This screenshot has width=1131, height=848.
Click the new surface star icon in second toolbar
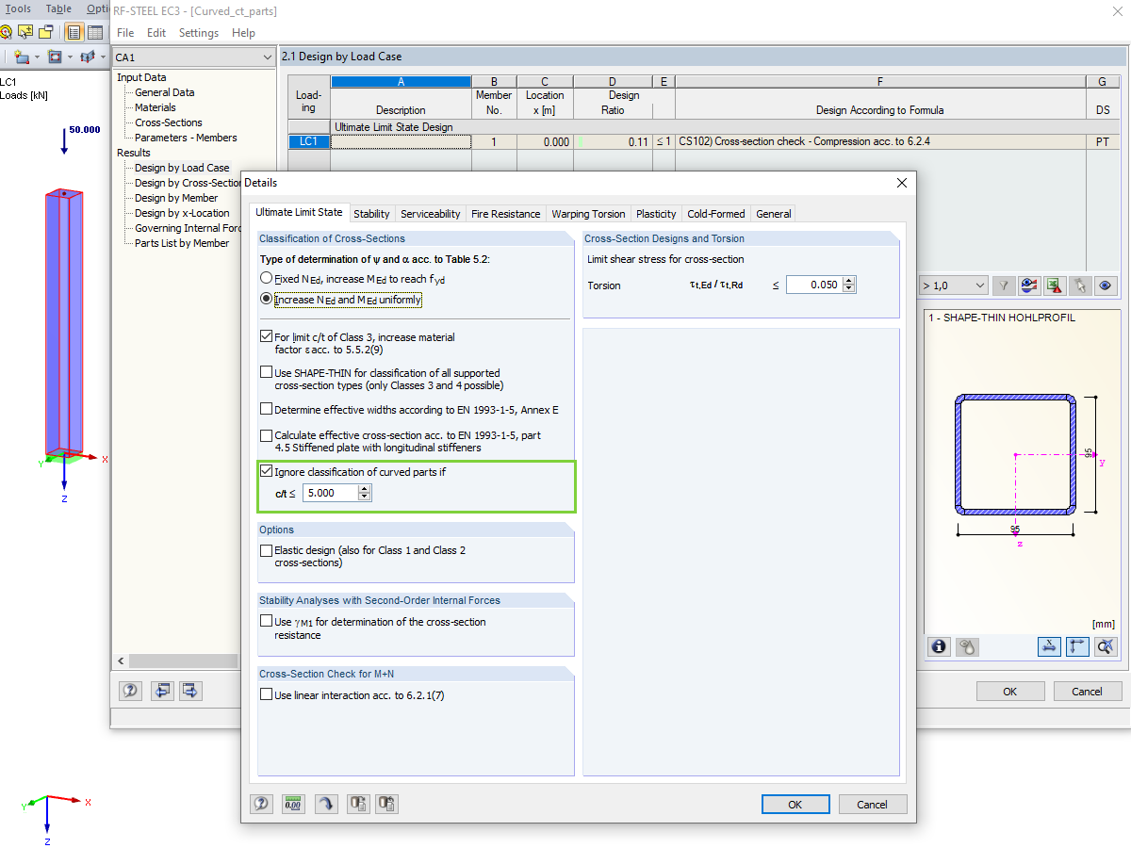click(x=21, y=57)
